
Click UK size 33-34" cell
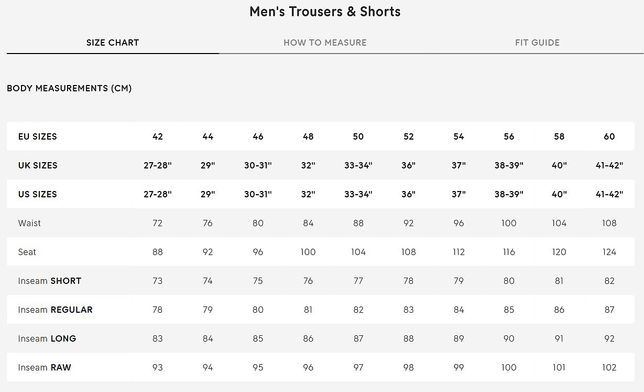pos(358,165)
